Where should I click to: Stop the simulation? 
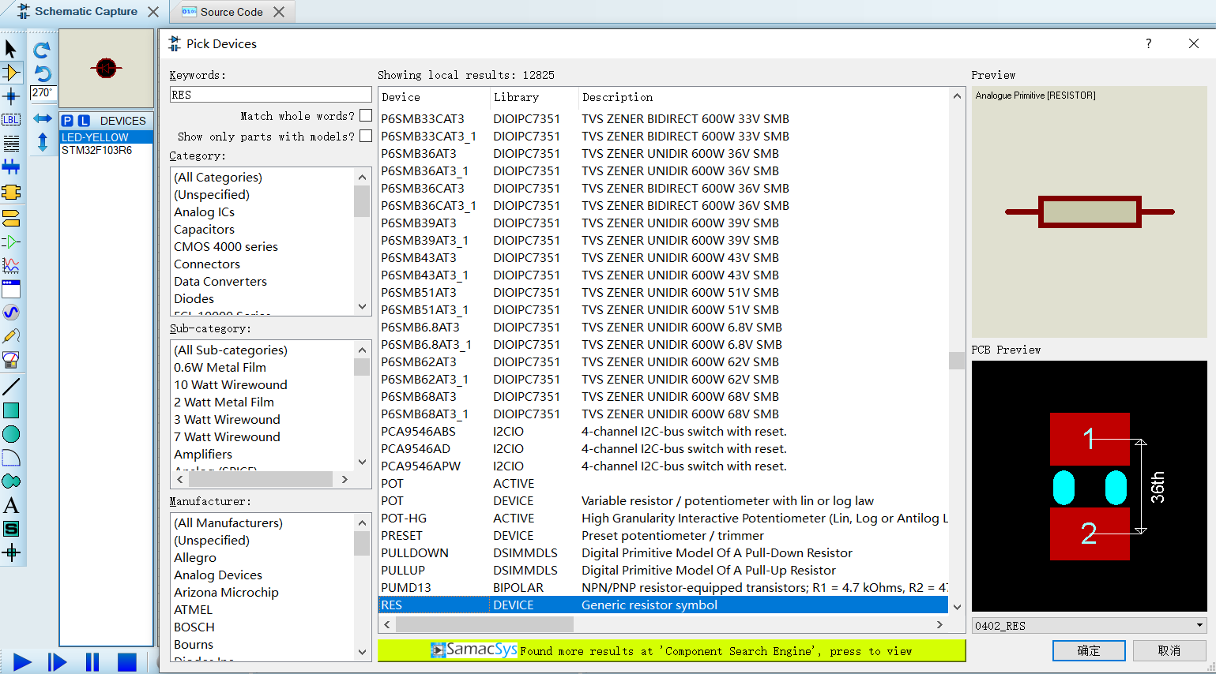pos(127,662)
